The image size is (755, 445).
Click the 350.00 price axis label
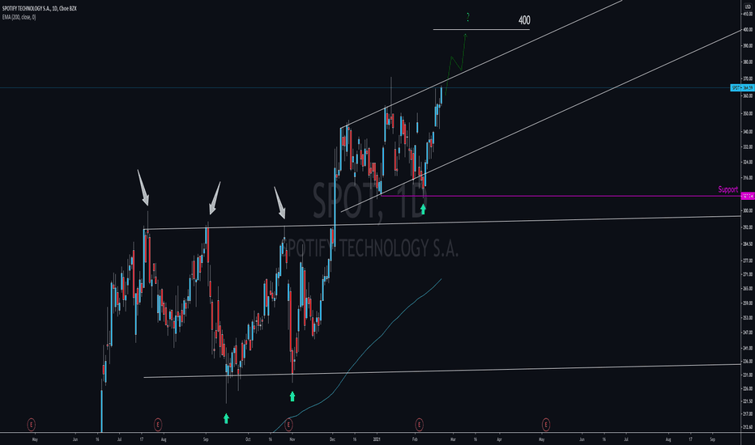[748, 114]
